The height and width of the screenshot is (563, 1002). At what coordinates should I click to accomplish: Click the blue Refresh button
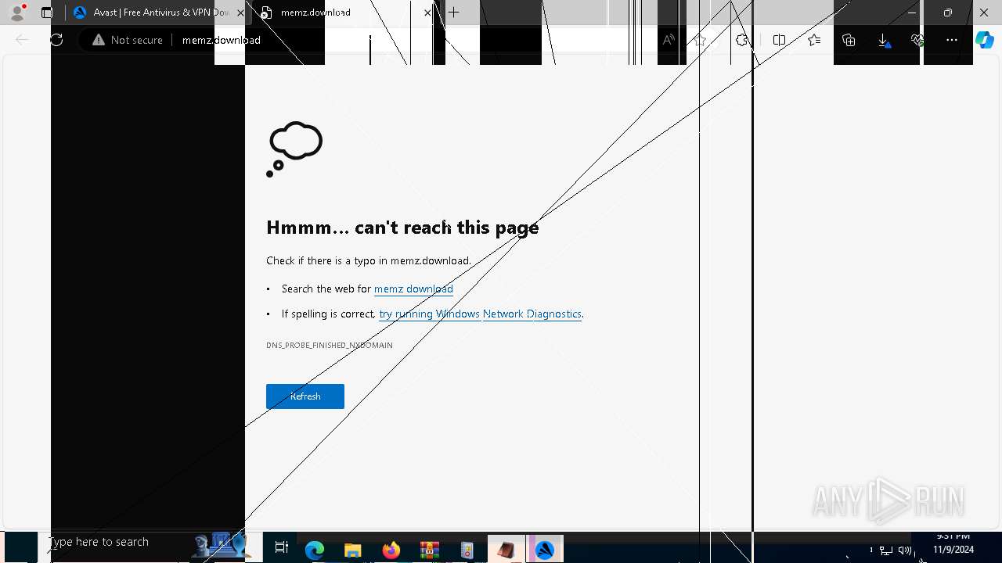(305, 396)
